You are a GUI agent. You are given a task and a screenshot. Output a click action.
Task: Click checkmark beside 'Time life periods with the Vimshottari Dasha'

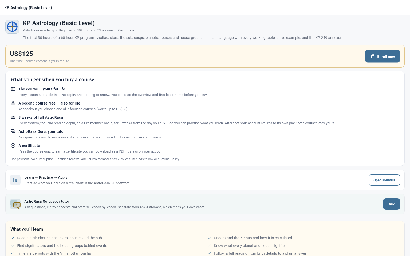(13, 253)
